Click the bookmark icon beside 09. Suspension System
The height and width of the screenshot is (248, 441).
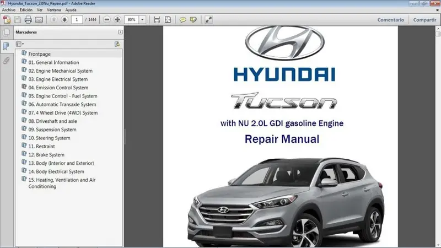point(24,129)
